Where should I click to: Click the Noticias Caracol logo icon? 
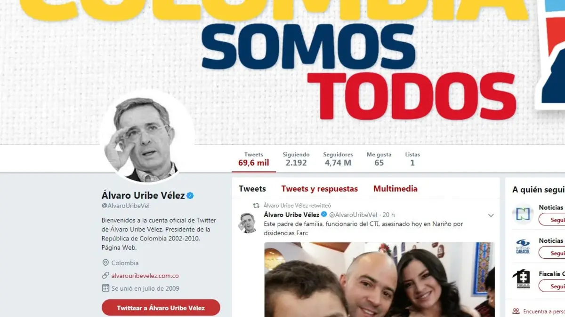coord(523,247)
